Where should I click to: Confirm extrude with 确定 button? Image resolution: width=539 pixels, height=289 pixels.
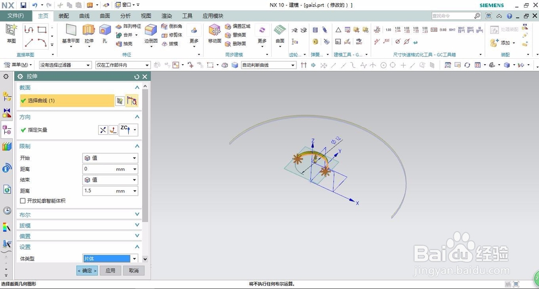pyautogui.click(x=87, y=271)
